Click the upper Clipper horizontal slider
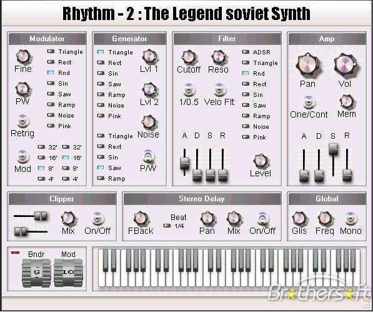 point(41,216)
